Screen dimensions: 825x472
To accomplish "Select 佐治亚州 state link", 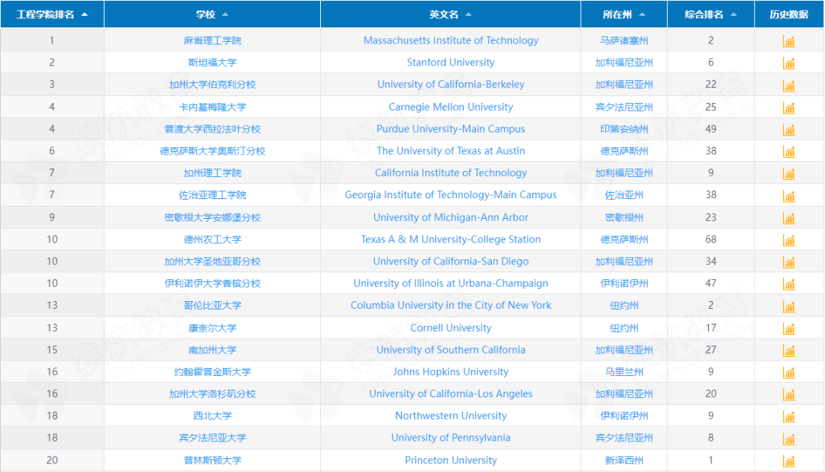I will coord(624,195).
